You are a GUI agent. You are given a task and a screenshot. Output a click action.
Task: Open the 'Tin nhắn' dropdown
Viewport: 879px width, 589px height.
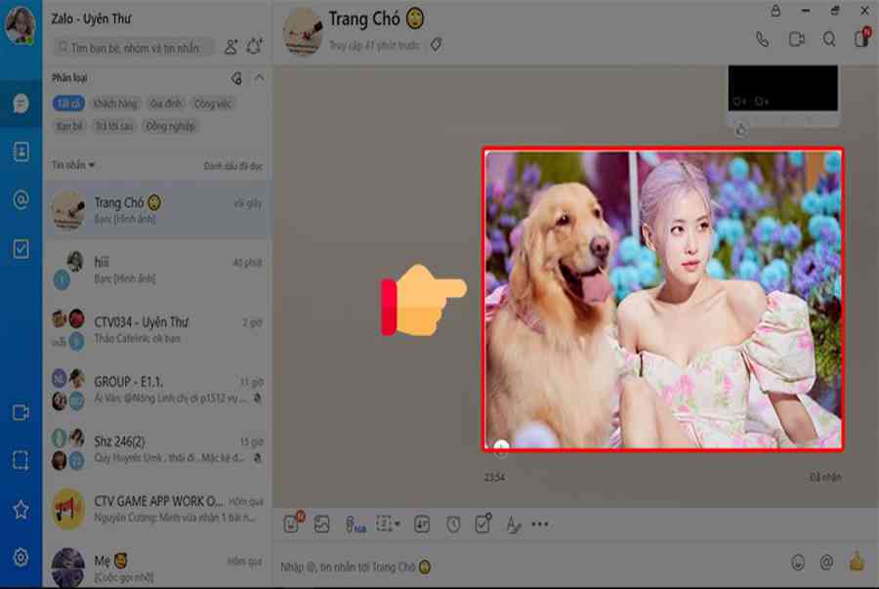pyautogui.click(x=73, y=166)
